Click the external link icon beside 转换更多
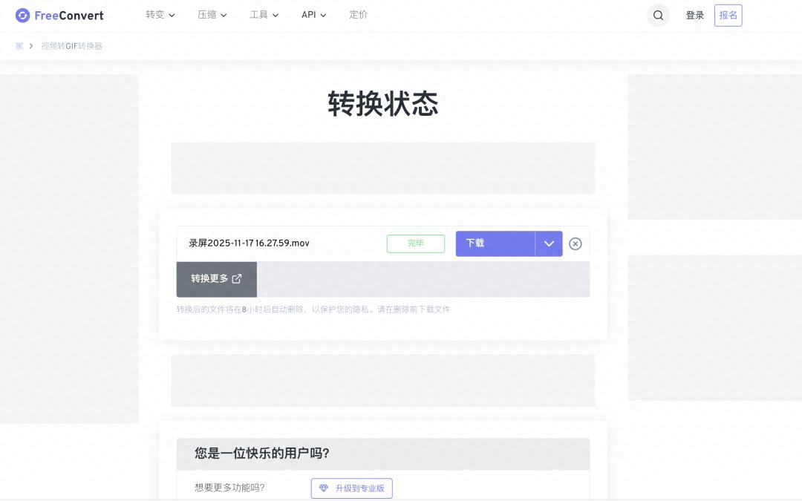 237,278
